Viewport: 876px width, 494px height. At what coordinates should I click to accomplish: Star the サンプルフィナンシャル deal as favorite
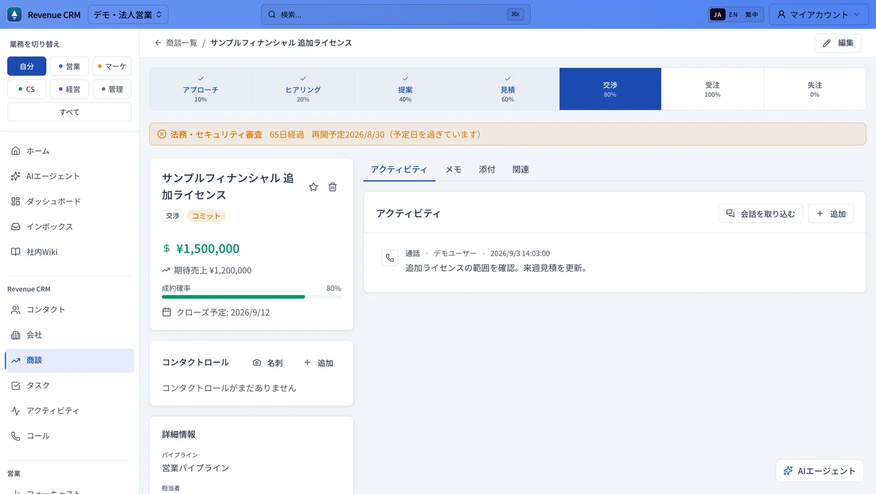313,187
